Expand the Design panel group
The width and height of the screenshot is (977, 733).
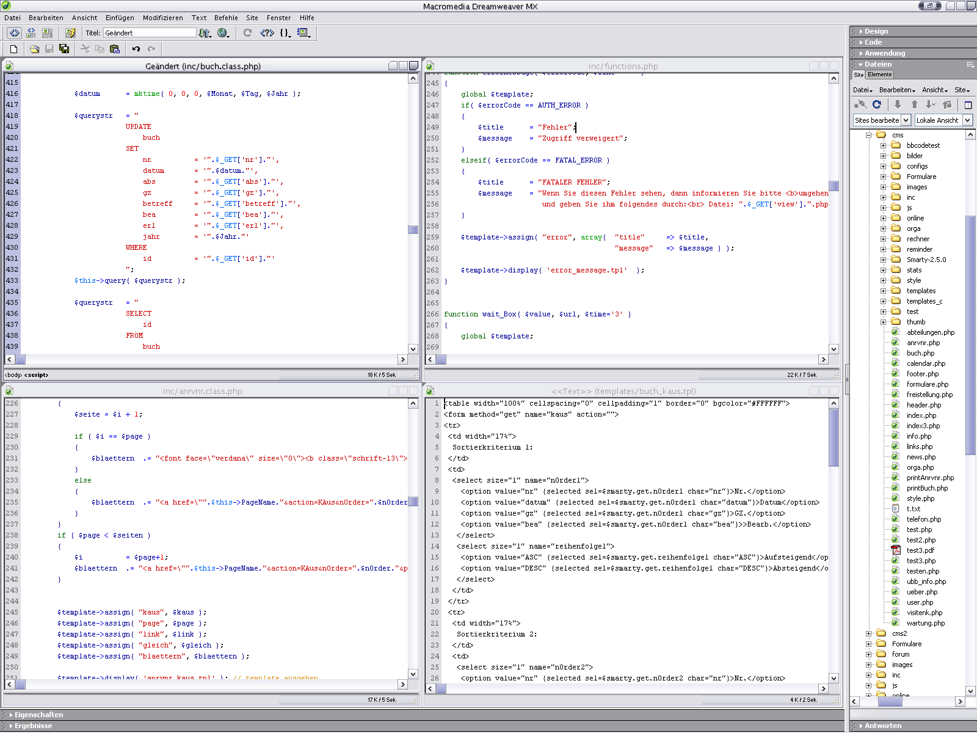[x=876, y=31]
